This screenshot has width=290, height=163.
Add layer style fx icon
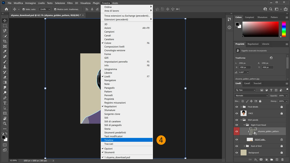[x=256, y=159]
